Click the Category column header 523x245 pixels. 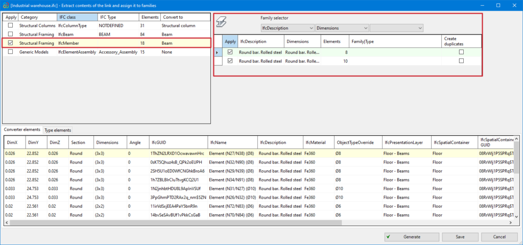37,17
